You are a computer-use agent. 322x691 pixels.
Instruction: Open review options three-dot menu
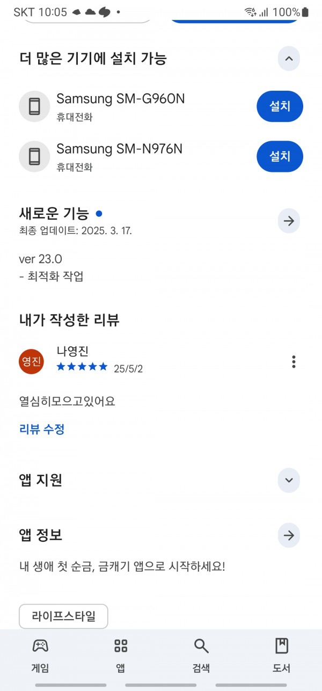point(294,361)
